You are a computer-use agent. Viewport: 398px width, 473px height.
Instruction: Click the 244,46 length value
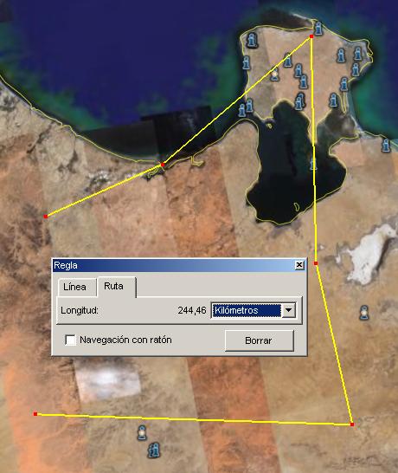pos(192,310)
